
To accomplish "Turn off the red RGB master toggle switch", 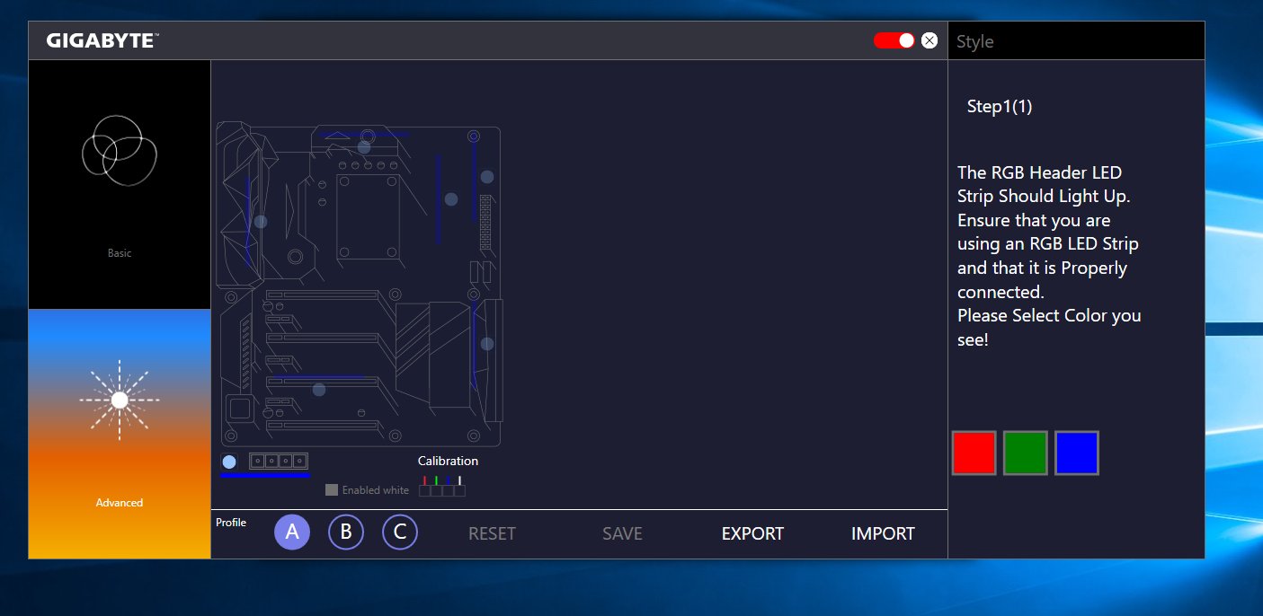I will (x=894, y=40).
